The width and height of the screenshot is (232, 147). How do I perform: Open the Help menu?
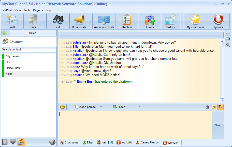(48, 10)
